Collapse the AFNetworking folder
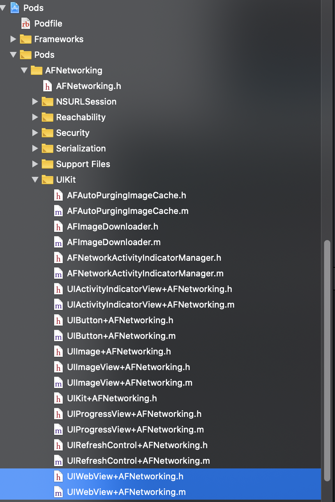Image resolution: width=335 pixels, height=502 pixels. [x=24, y=70]
